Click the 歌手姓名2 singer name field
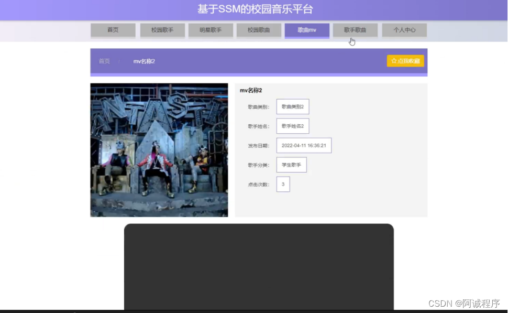This screenshot has height=313, width=508. pos(292,126)
